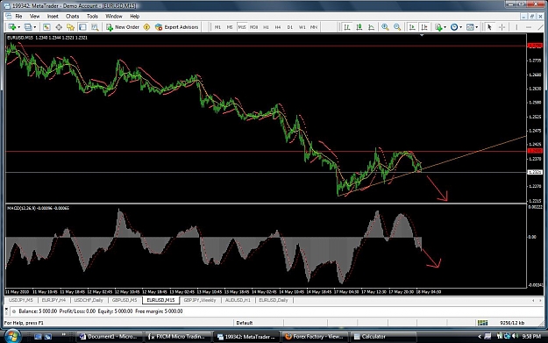The image size is (548, 343).
Task: Select the Bar Chart style icon
Action: 347,27
